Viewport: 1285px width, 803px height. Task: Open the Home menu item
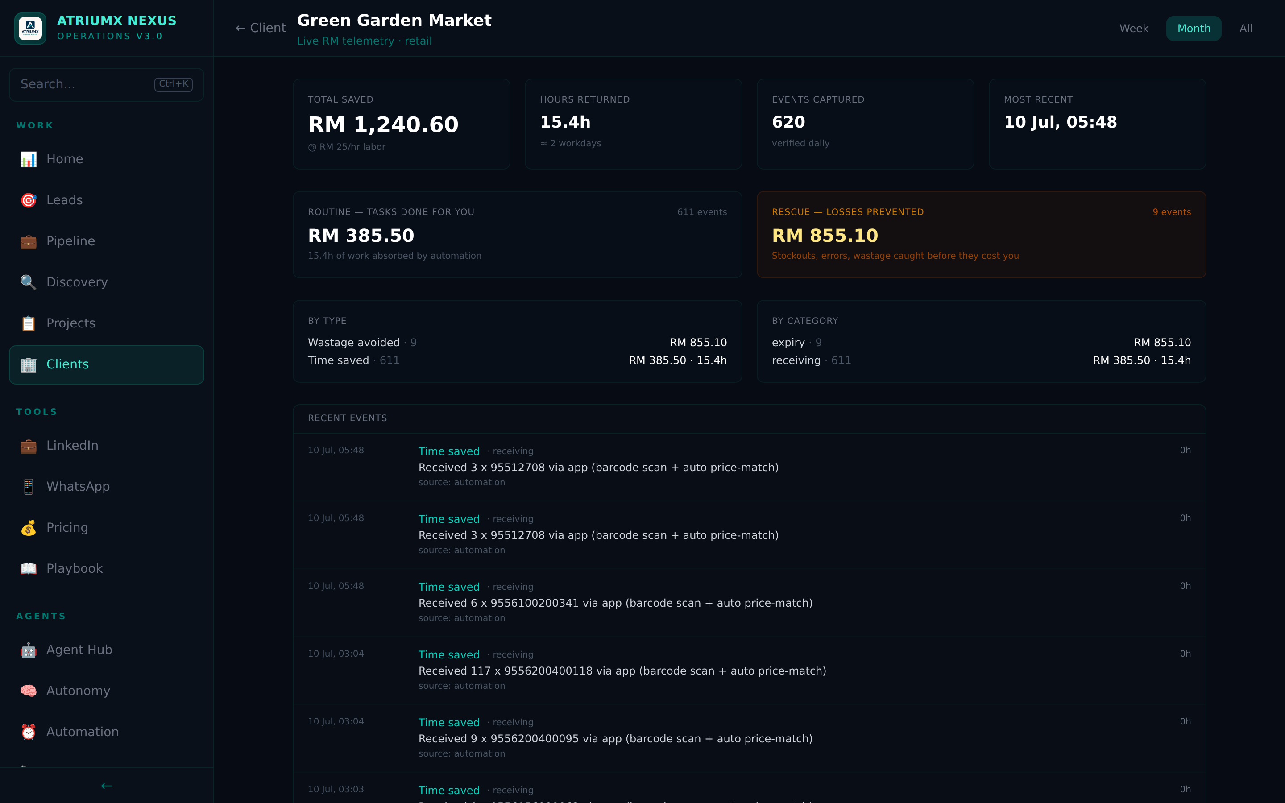point(107,159)
